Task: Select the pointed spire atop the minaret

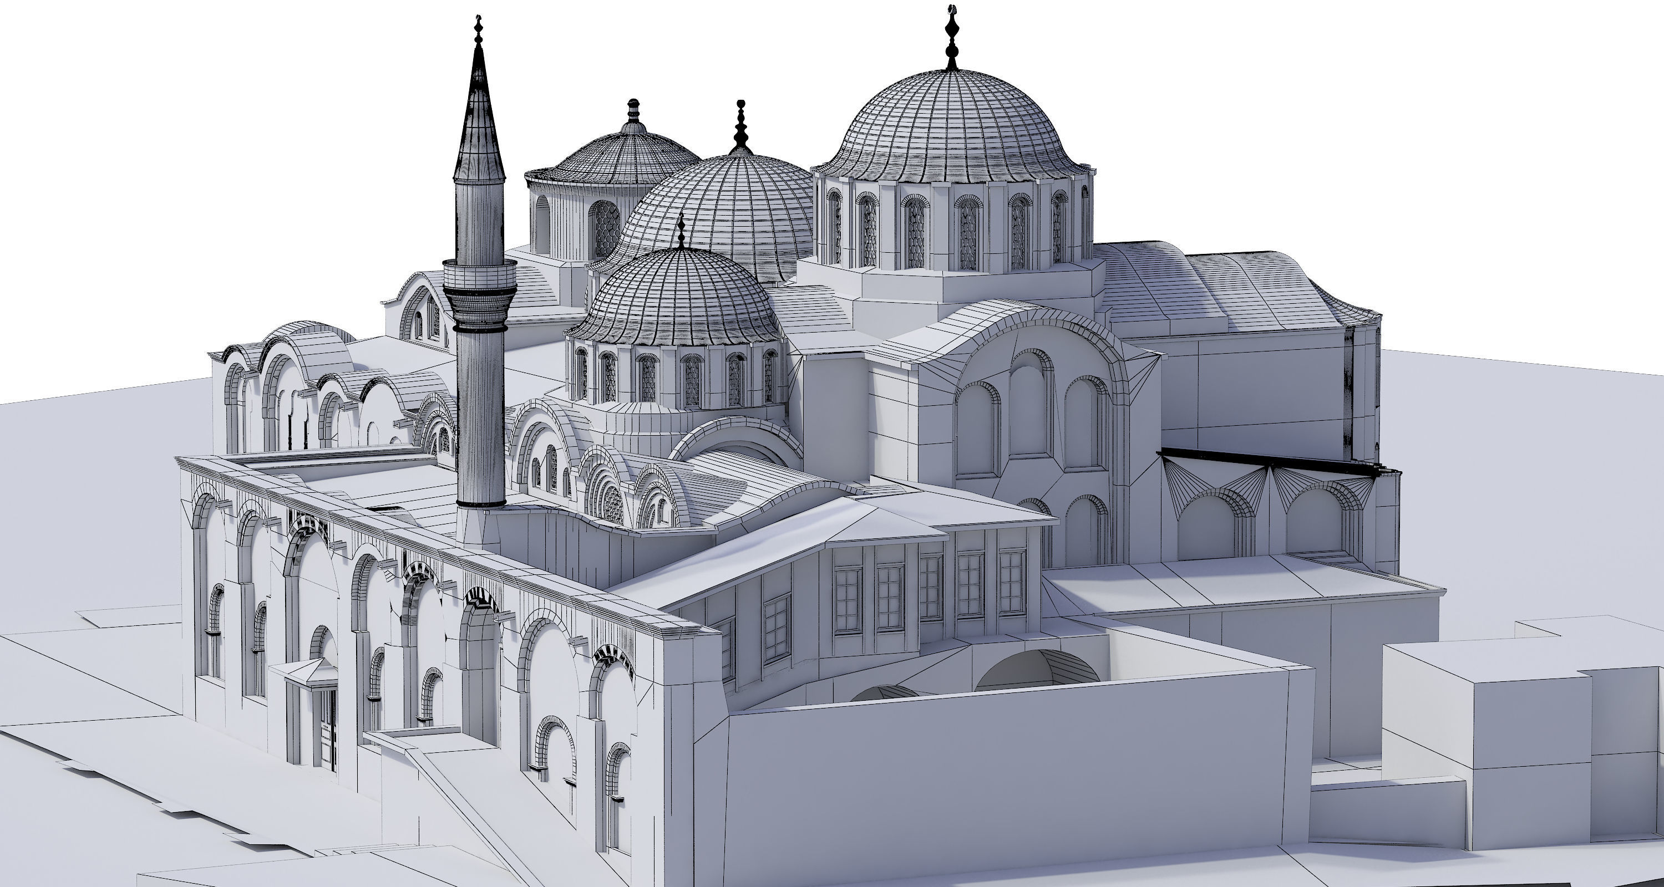Action: click(479, 98)
